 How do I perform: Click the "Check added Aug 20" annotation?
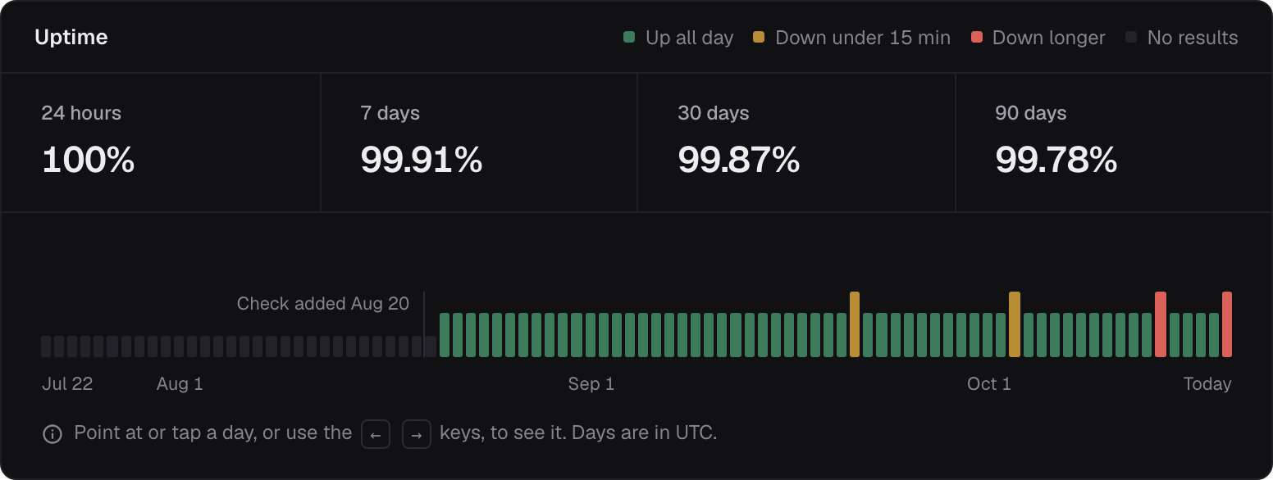[323, 304]
